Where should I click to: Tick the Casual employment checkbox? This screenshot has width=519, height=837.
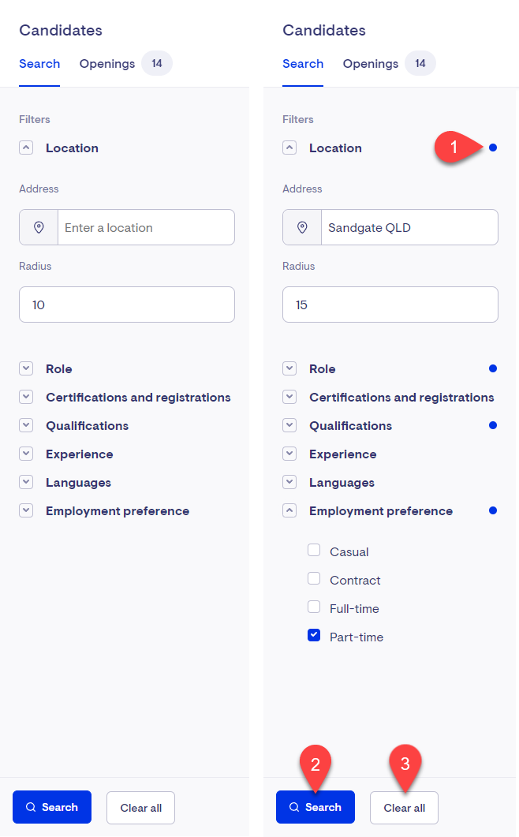[x=314, y=551]
